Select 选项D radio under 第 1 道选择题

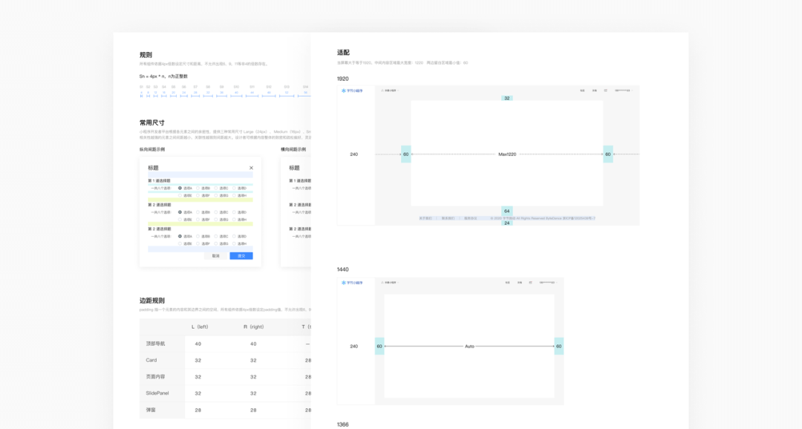pyautogui.click(x=234, y=189)
